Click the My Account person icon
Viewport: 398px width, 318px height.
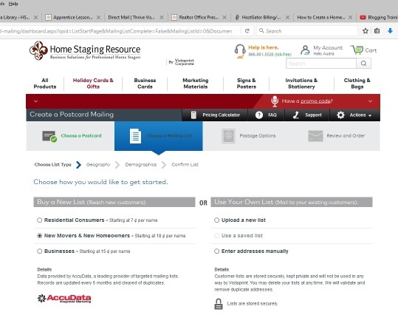[x=305, y=50]
